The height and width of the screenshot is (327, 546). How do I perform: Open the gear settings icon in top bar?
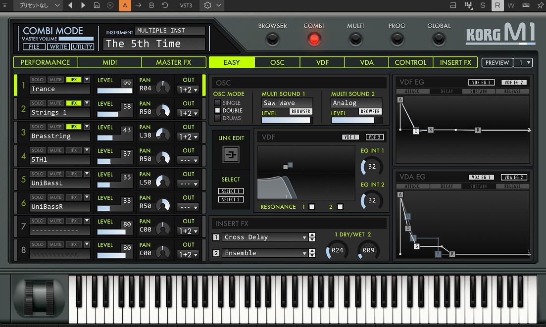click(207, 5)
